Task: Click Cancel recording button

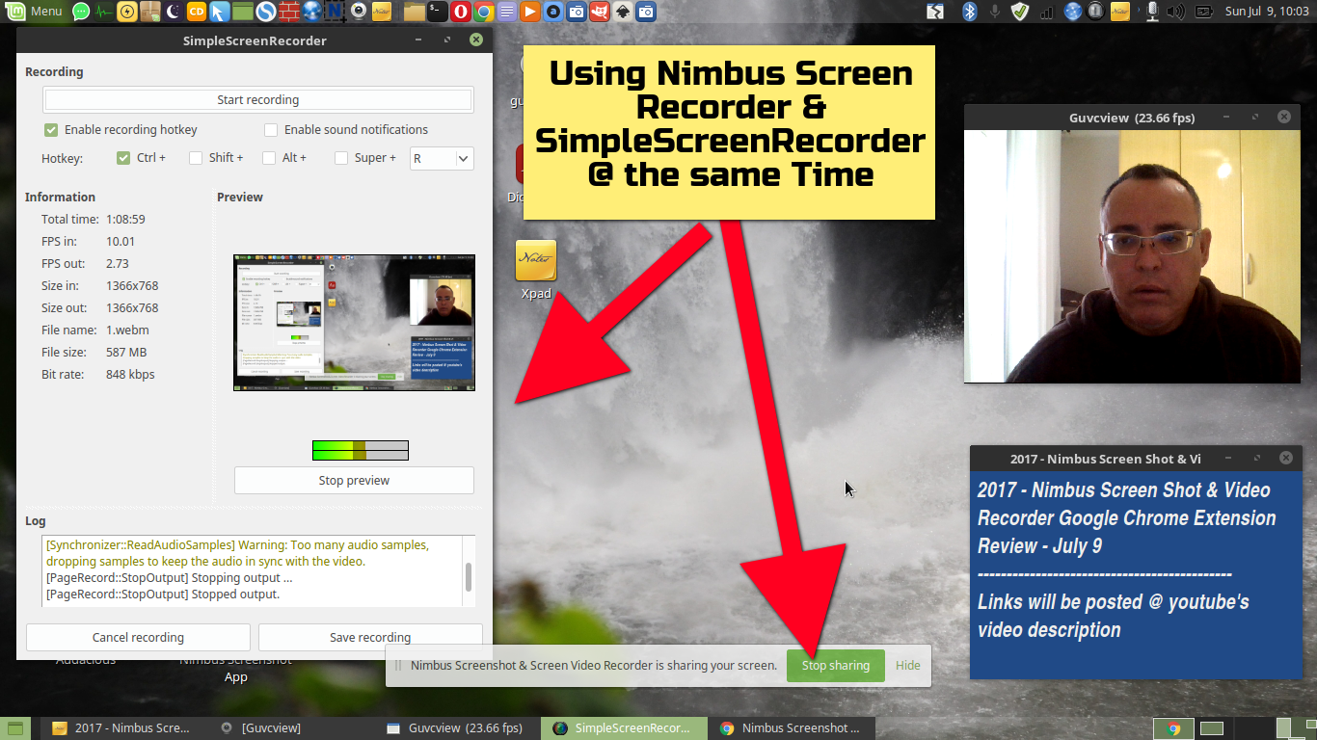Action: [138, 637]
